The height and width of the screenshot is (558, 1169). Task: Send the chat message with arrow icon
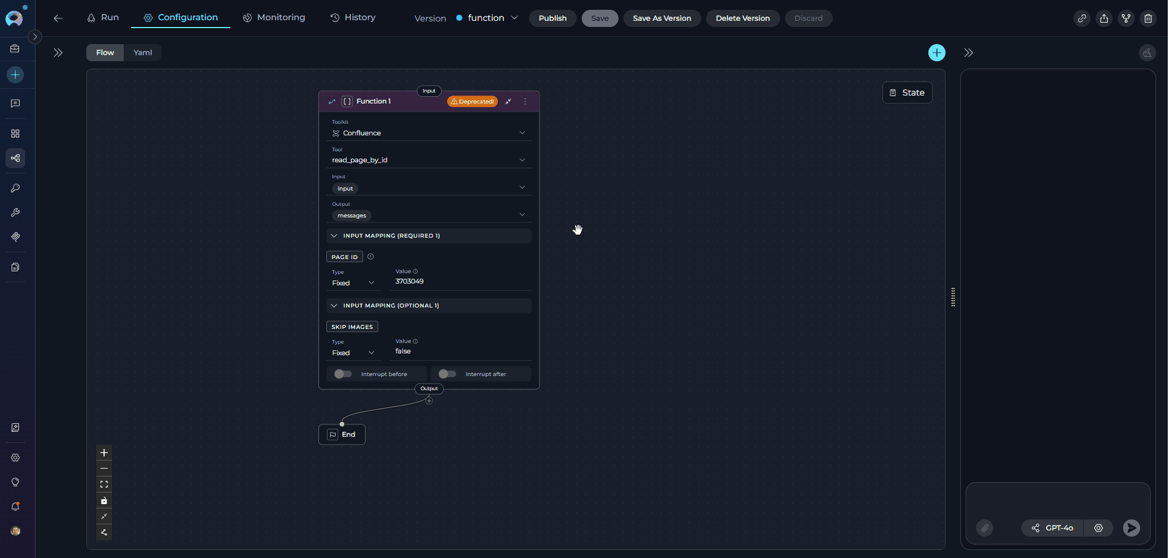[1131, 528]
